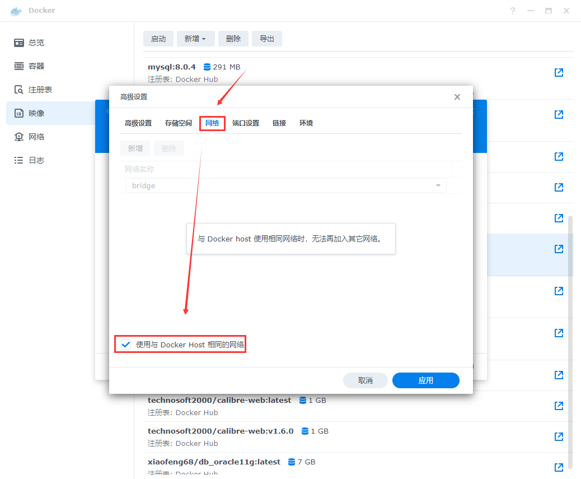This screenshot has height=479, width=581.
Task: Open the 总览 overview sidebar icon
Action: click(20, 43)
